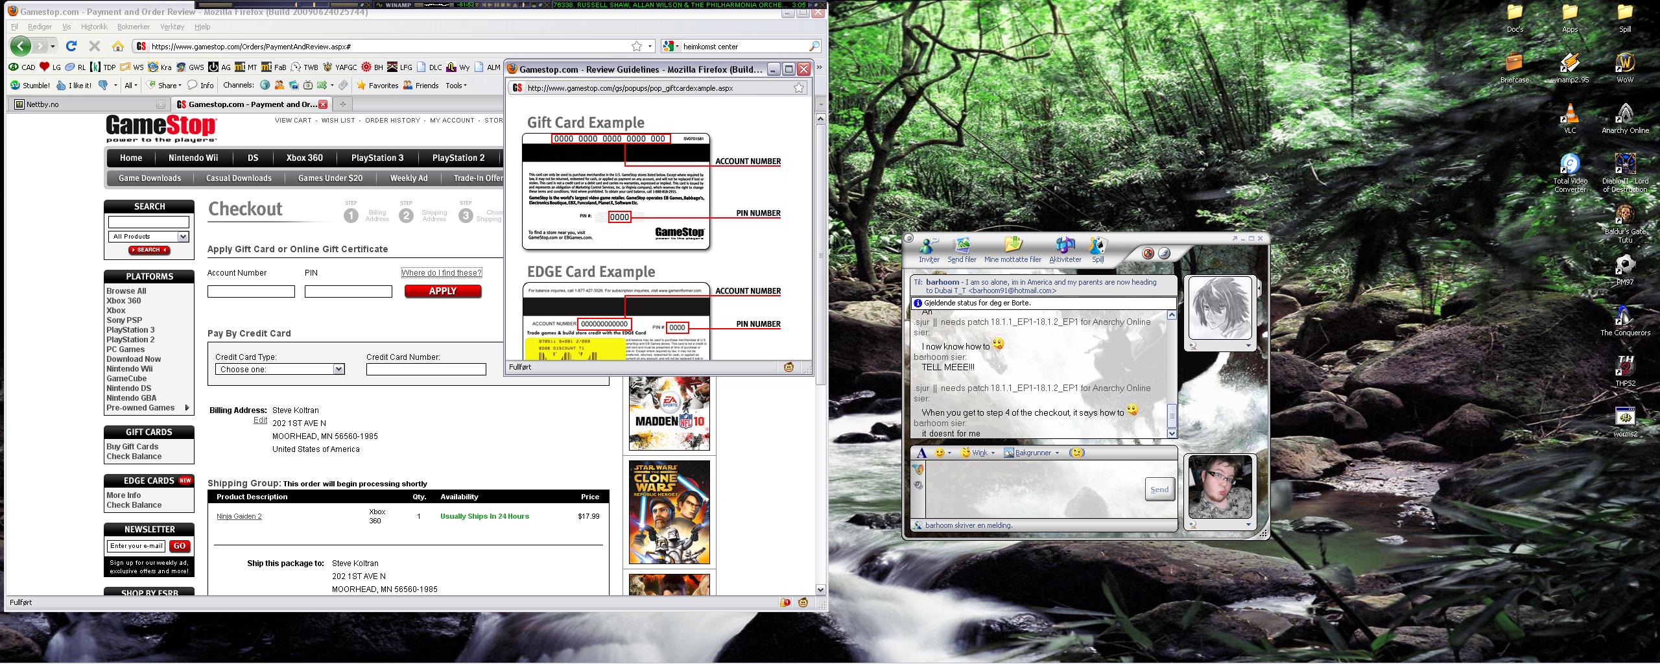The image size is (1660, 664).
Task: Focus the Credit Card Number field
Action: pyautogui.click(x=426, y=369)
